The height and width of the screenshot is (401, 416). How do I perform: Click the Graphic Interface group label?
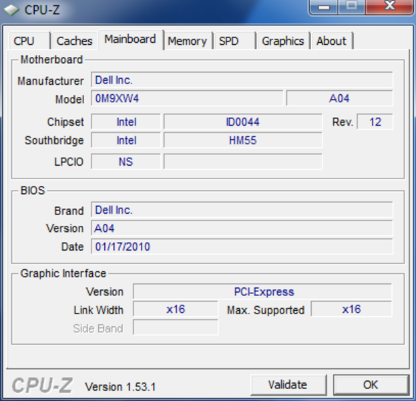(63, 273)
